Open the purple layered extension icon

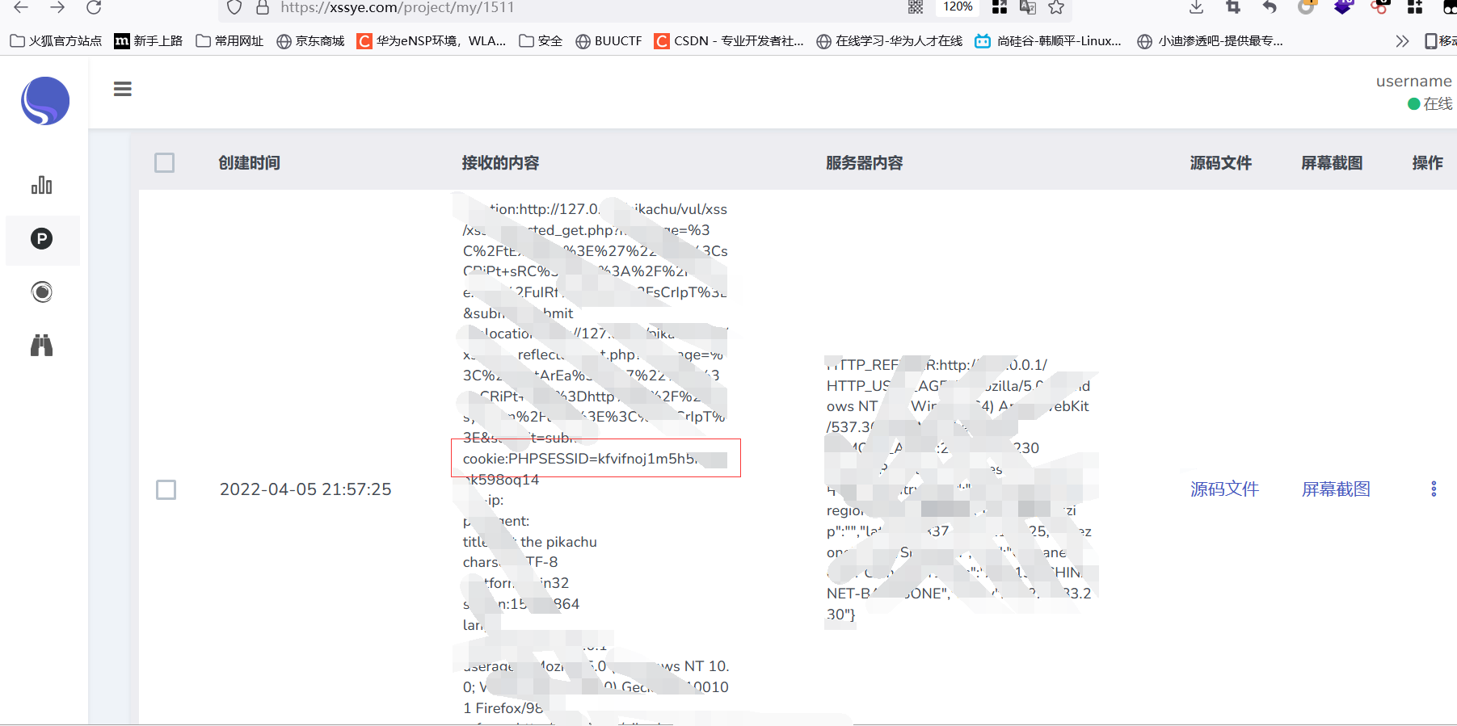[1343, 7]
